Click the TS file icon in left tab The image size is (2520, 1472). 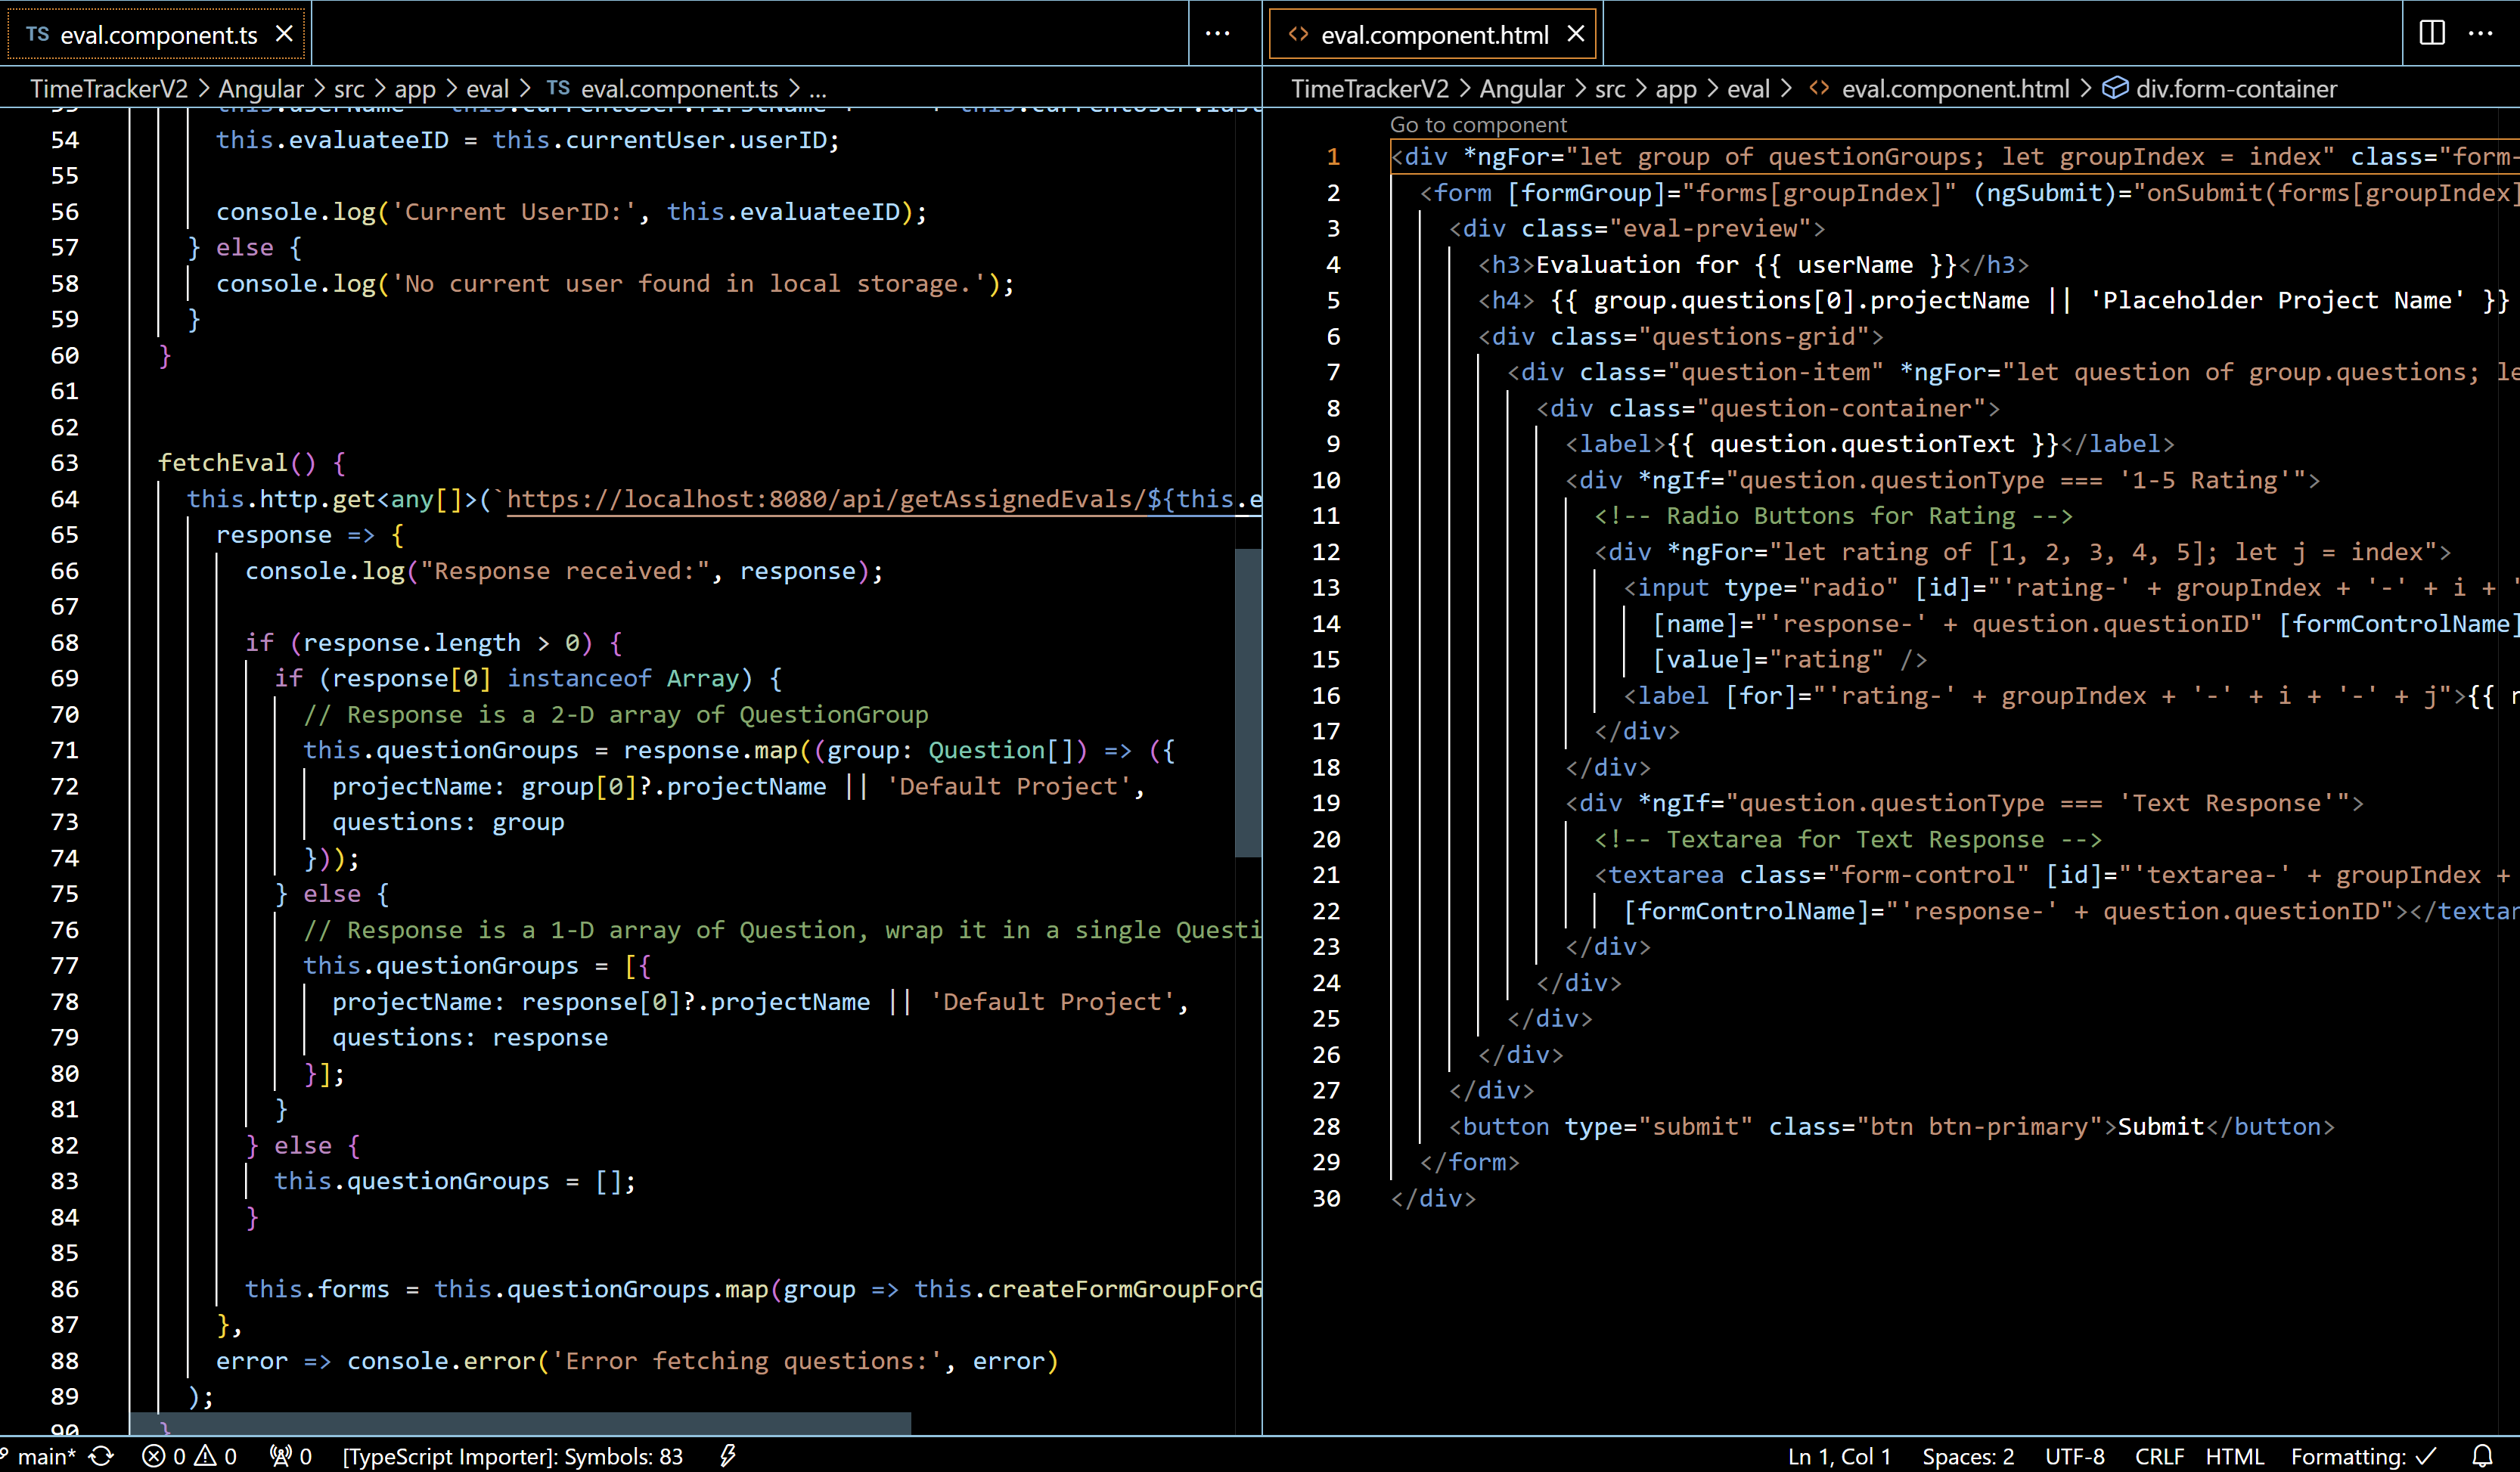click(38, 34)
